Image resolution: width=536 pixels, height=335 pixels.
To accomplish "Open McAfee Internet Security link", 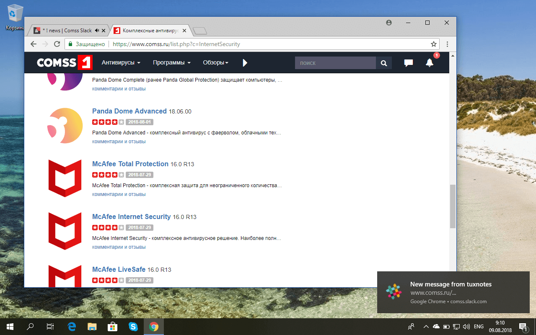I will [132, 216].
